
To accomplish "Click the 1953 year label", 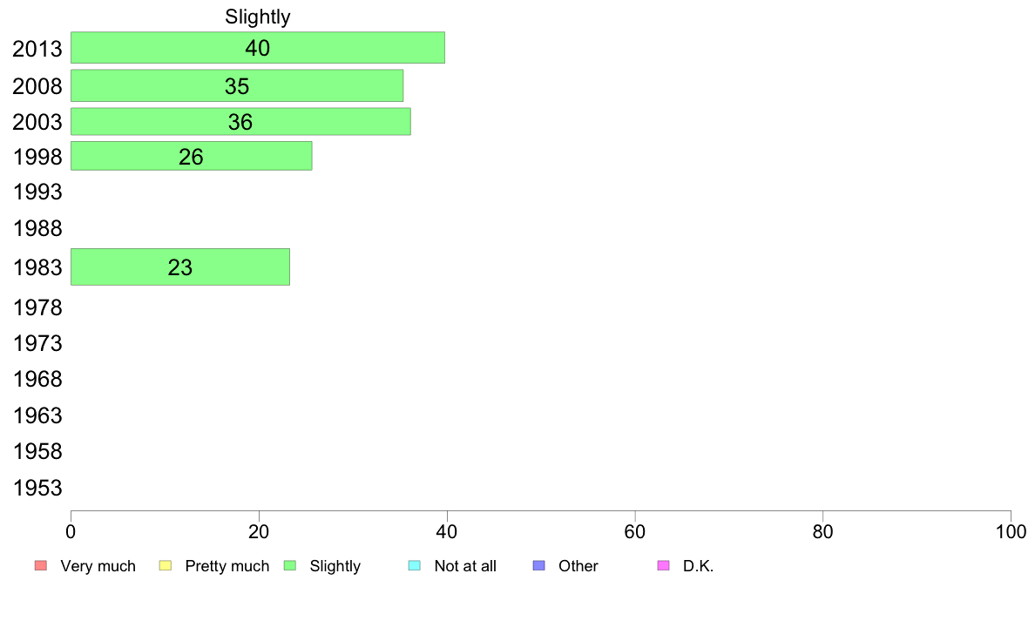I will pos(37,488).
